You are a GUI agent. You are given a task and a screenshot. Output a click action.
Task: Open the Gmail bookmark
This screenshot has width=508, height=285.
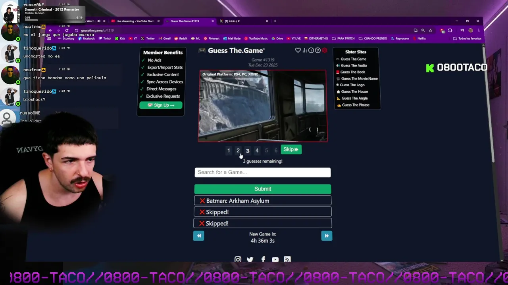pos(165,38)
